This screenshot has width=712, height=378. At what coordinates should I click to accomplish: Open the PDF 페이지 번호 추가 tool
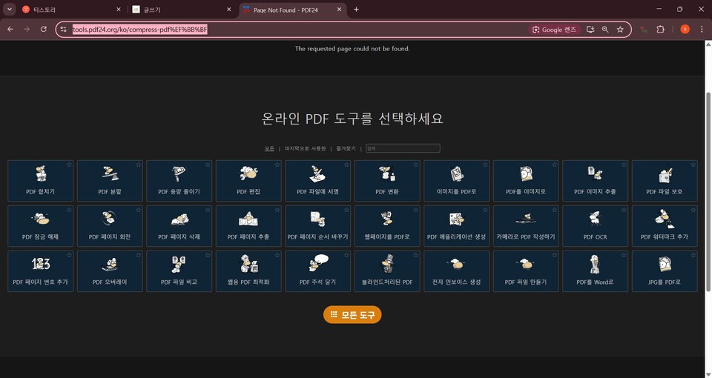coord(40,271)
